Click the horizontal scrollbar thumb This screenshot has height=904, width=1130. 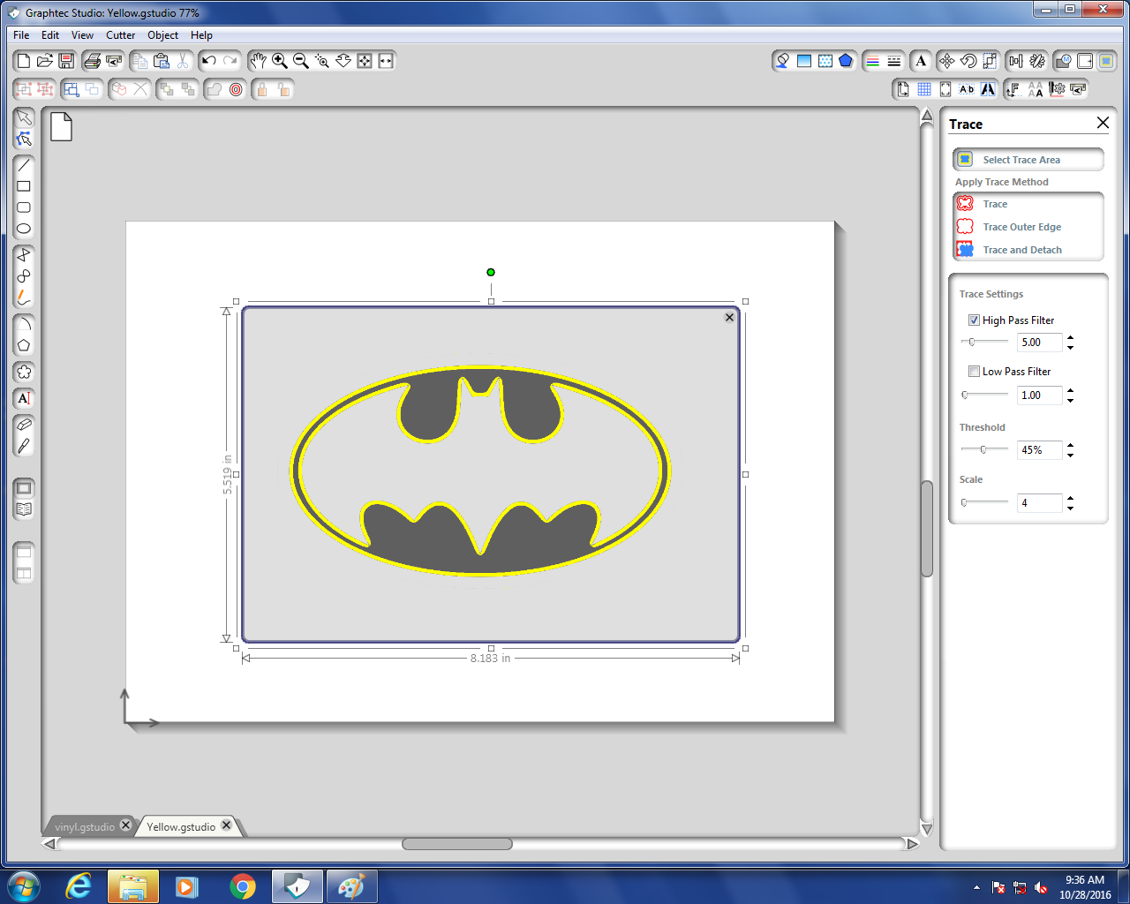click(457, 844)
